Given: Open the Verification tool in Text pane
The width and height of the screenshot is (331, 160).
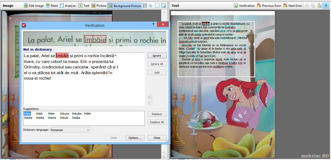Looking at the screenshot, I should pos(244,6).
